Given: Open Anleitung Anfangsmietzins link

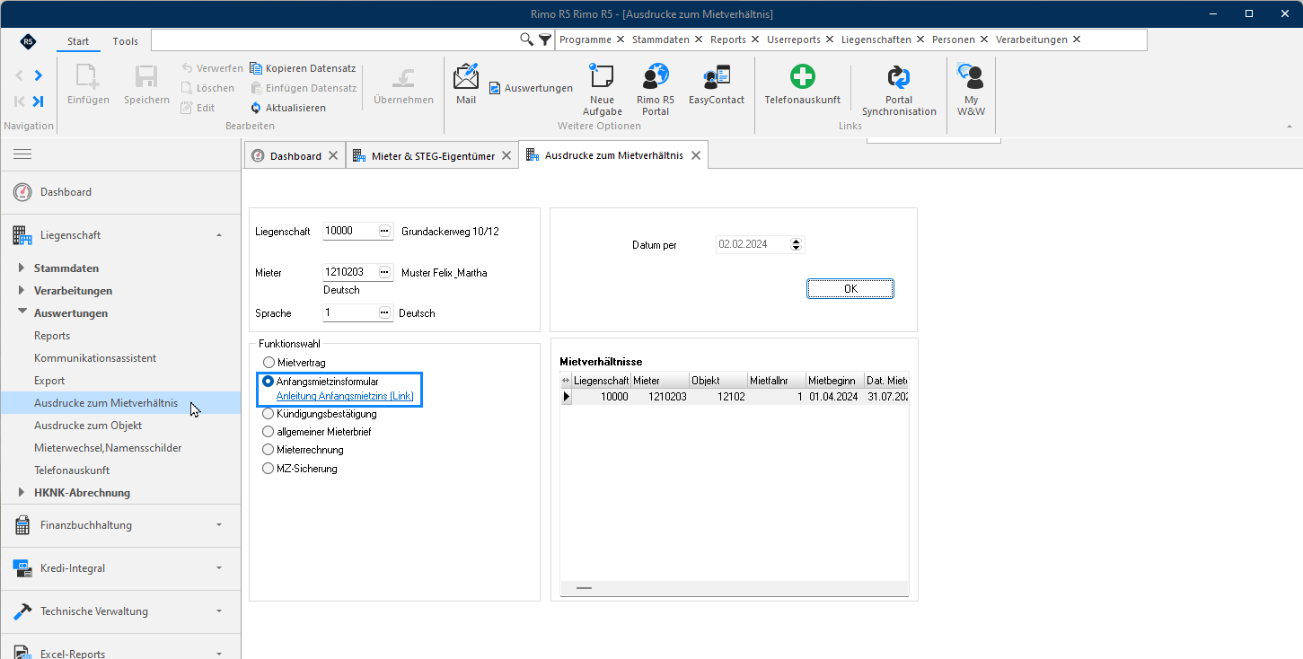Looking at the screenshot, I should (x=345, y=396).
